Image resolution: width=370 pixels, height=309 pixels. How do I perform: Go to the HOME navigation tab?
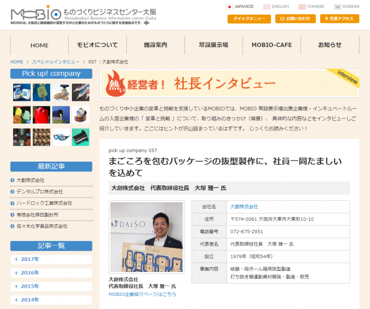[x=40, y=45]
